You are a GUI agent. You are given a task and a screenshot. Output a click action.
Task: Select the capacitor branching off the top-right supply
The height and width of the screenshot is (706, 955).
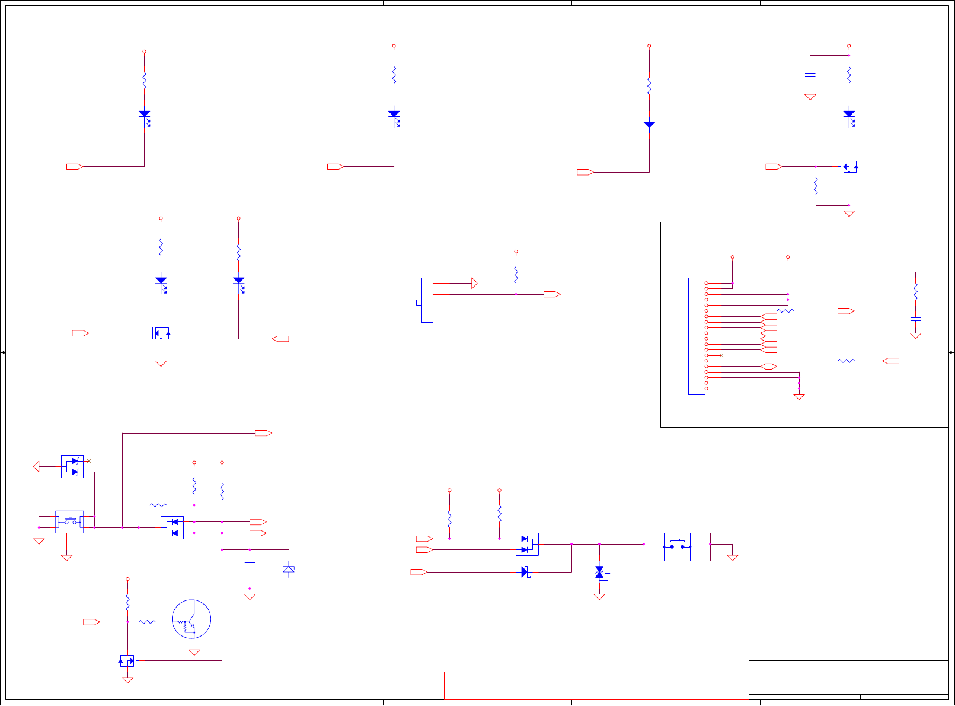(x=810, y=75)
